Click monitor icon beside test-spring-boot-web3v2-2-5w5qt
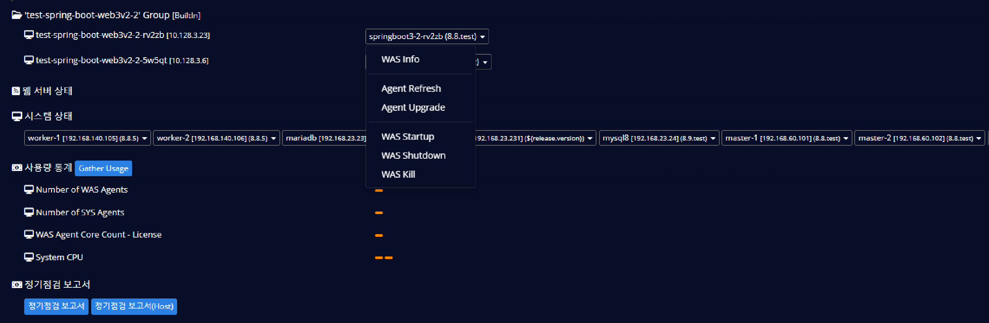This screenshot has width=989, height=323. 29,60
